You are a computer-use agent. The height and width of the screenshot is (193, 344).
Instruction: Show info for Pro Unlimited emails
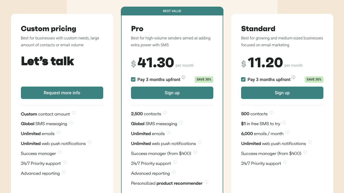pyautogui.click(x=168, y=132)
